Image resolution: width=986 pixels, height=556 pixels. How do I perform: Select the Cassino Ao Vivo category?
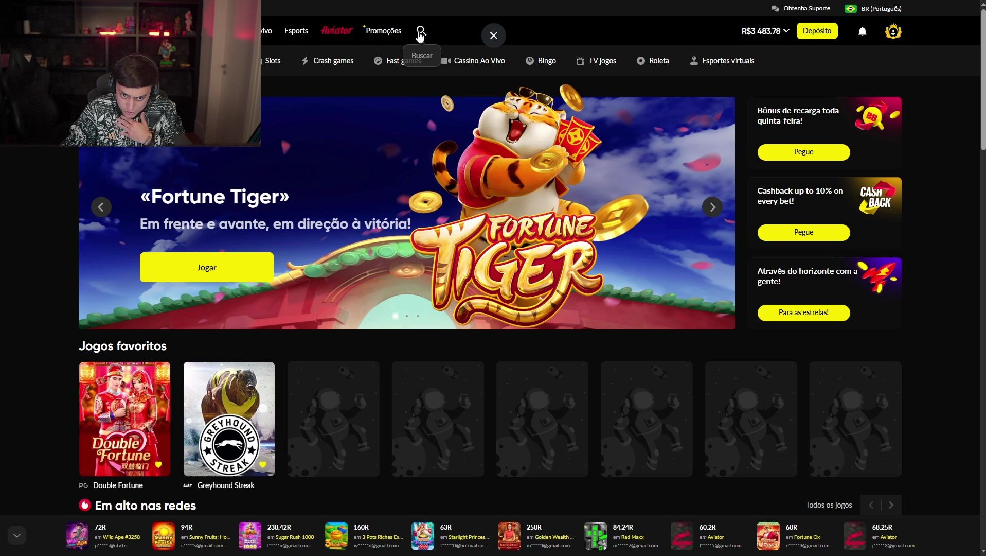(x=473, y=61)
